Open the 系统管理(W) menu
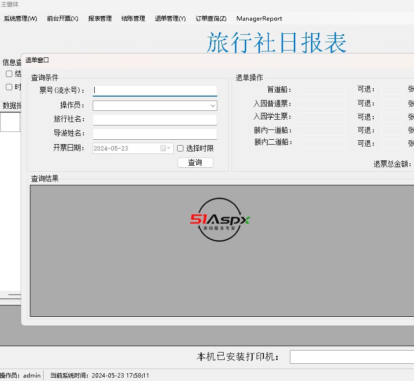This screenshot has height=381, width=414. tap(21, 19)
